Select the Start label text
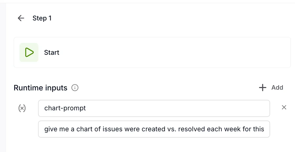 click(52, 52)
